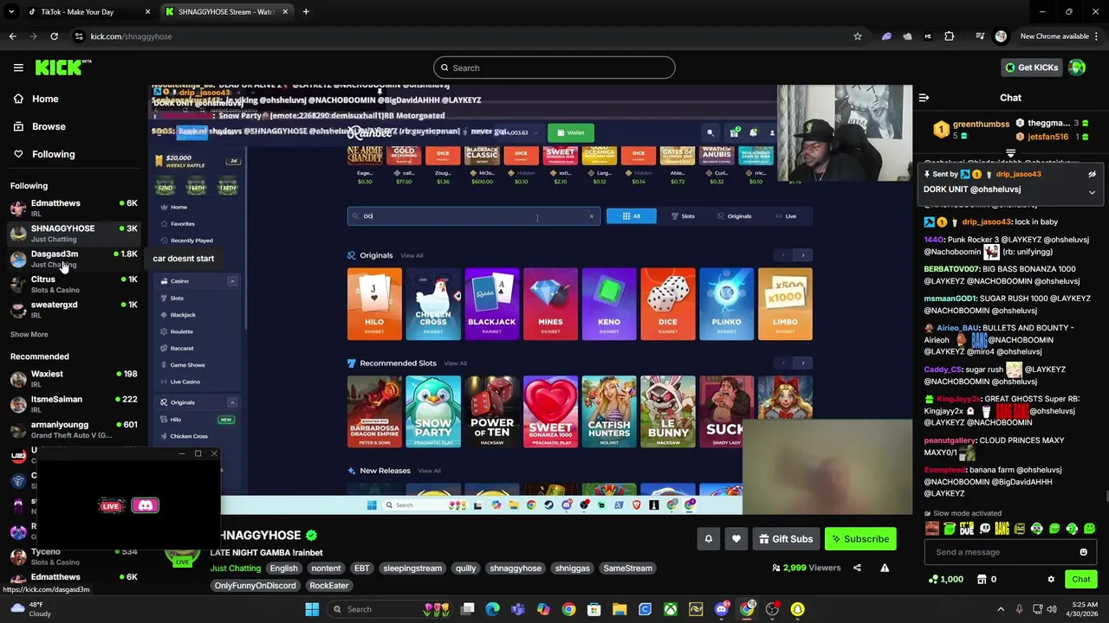Open Kick user profile avatar menu
This screenshot has height=623, width=1109.
coord(1077,67)
